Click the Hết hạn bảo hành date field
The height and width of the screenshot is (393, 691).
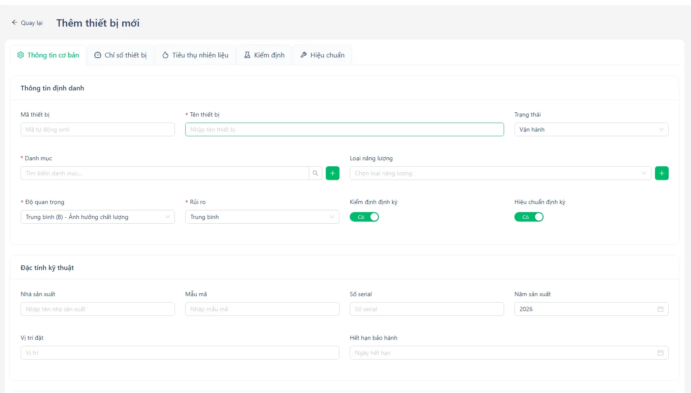coord(509,353)
